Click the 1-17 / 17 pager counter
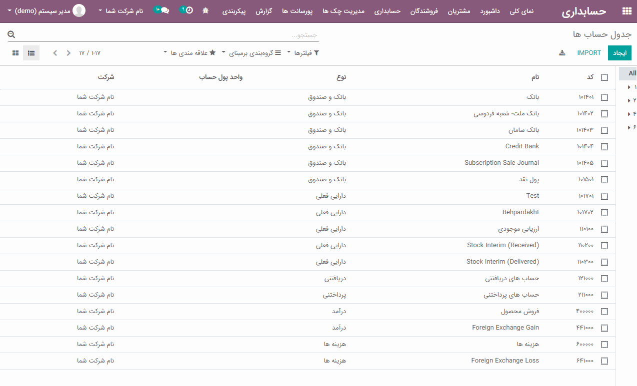The image size is (637, 386). coord(89,53)
